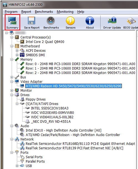Launch BIOS Update tool
The width and height of the screenshot is (138, 169).
131,23
